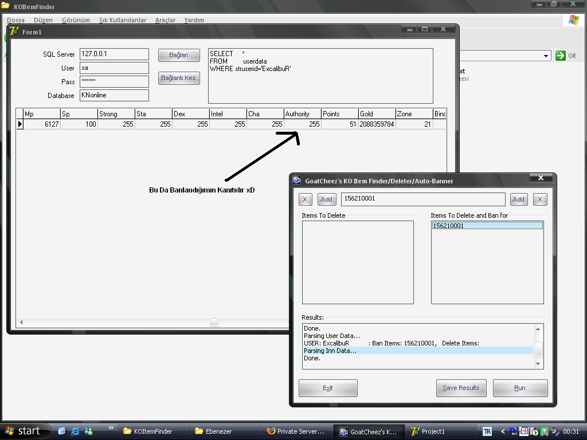Launch Internet Explorer from quick launch
The width and height of the screenshot is (587, 440).
[x=75, y=431]
